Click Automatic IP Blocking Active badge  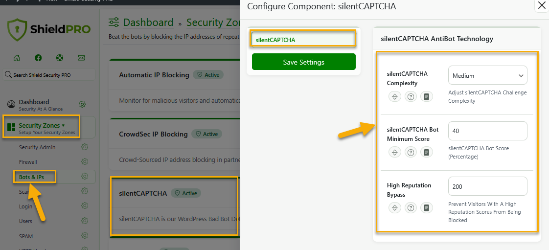[208, 74]
